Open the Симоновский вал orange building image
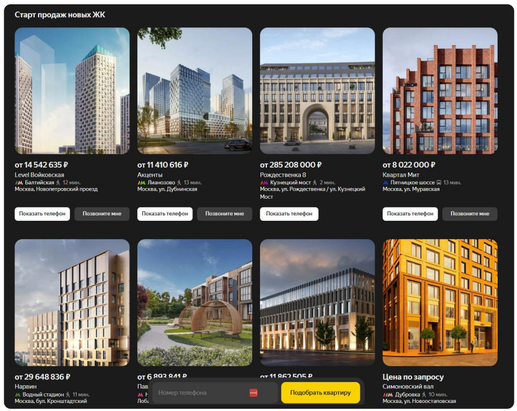The width and height of the screenshot is (517, 411). [440, 302]
